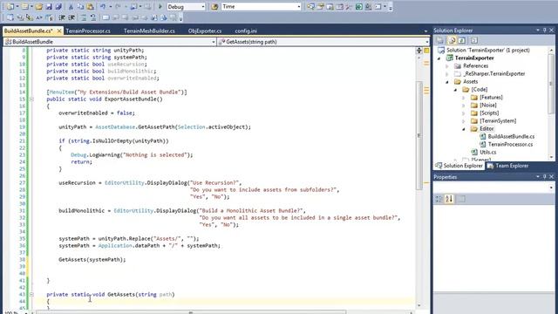Click the Solution Explorer vertical scrollbar

point(551,84)
